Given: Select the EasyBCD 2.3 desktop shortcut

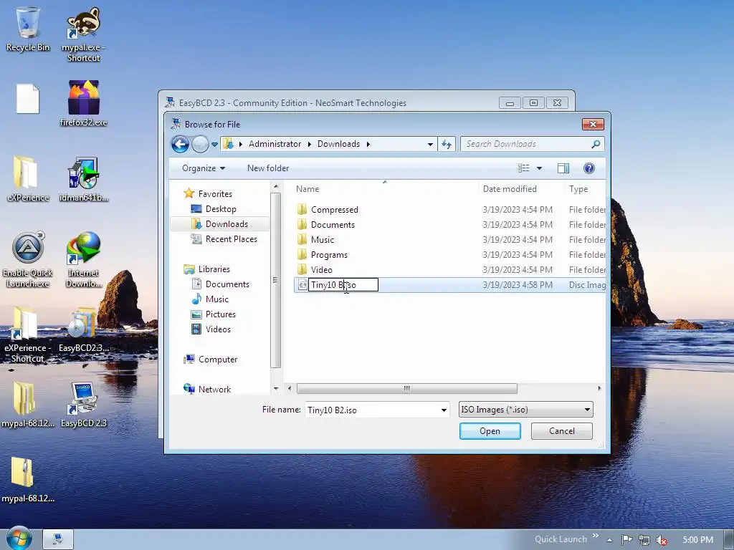Looking at the screenshot, I should 83,405.
